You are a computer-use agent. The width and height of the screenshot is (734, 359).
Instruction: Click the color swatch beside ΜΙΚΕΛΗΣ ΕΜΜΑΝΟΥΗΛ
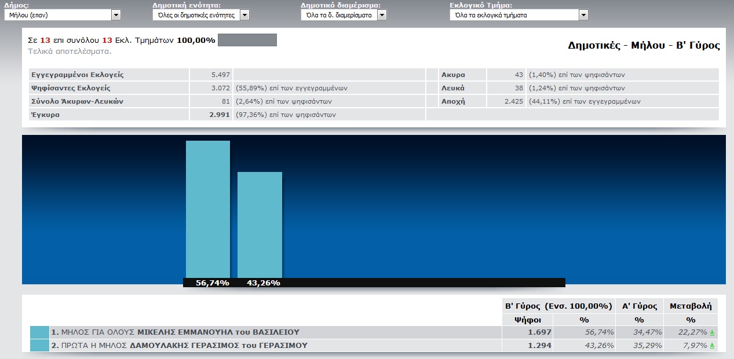[39, 332]
